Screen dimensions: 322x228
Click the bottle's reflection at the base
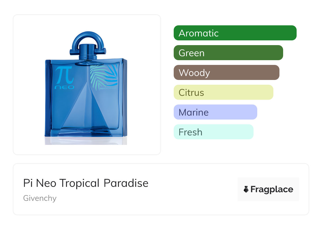tap(86, 140)
